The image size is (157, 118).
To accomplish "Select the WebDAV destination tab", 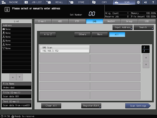I will pos(112,21).
